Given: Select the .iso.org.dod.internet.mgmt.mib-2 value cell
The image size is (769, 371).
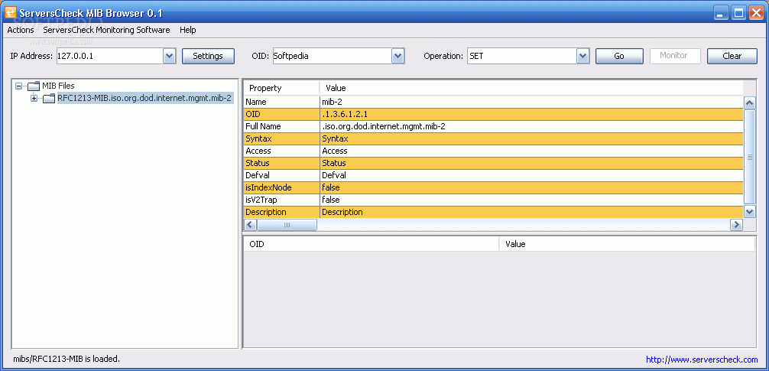Looking at the screenshot, I should coord(531,127).
